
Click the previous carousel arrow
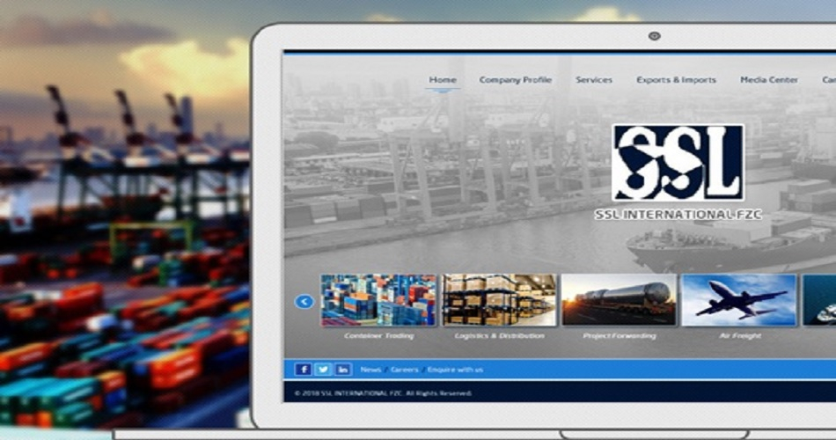point(304,302)
